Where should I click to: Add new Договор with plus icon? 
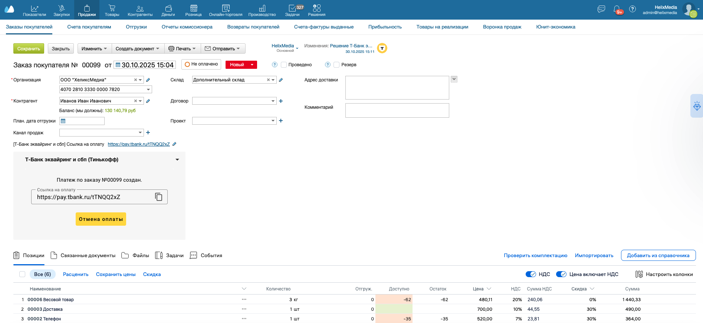[x=281, y=101]
